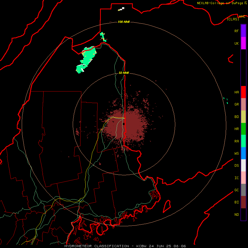Click the RF purple legend swatch
The width and height of the screenshot is (248, 248).
pyautogui.click(x=243, y=31)
